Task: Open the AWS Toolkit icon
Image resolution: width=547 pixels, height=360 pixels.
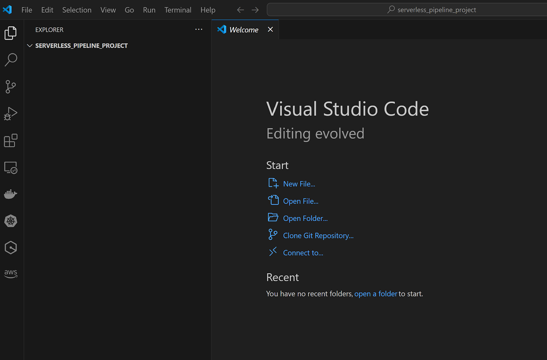Action: coord(11,274)
